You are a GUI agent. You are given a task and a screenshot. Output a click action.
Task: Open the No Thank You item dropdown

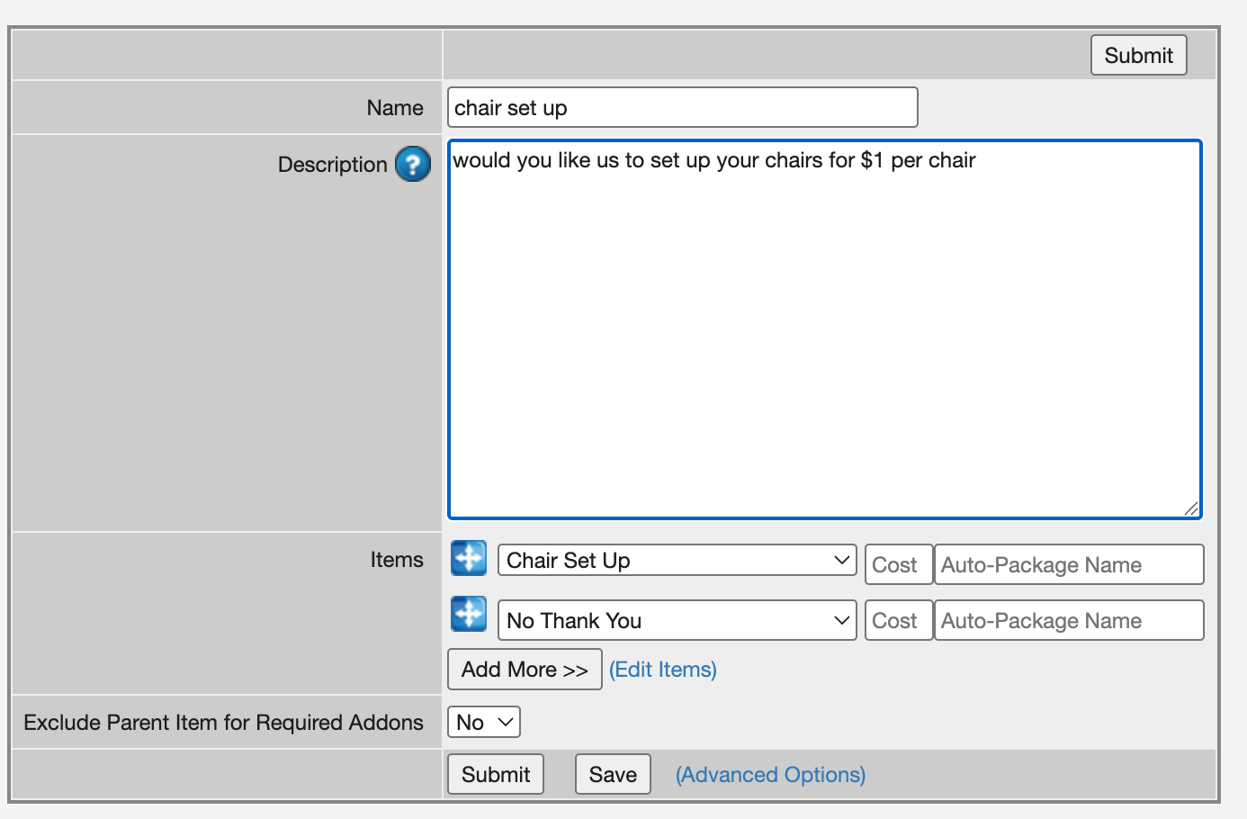pyautogui.click(x=677, y=620)
